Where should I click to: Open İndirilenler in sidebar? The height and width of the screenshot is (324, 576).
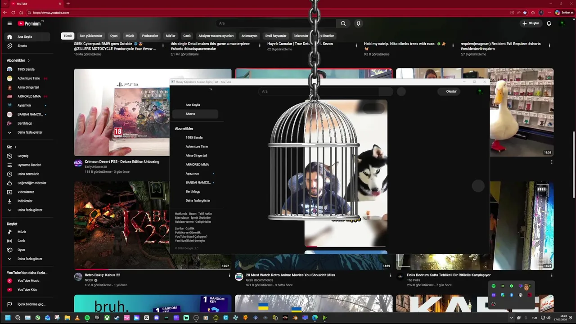click(27, 201)
